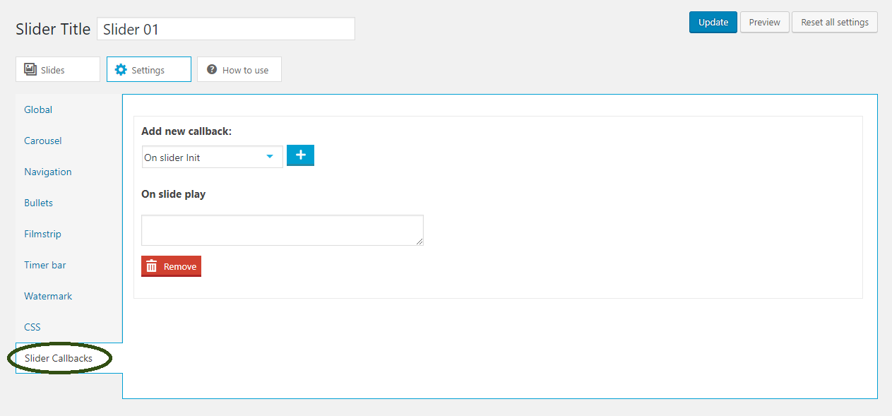Click the Slider Title input field
The width and height of the screenshot is (892, 416).
click(x=226, y=29)
